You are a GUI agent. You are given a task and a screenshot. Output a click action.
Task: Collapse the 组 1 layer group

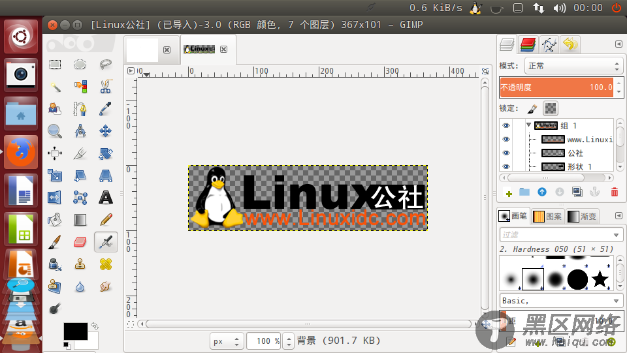(x=528, y=125)
